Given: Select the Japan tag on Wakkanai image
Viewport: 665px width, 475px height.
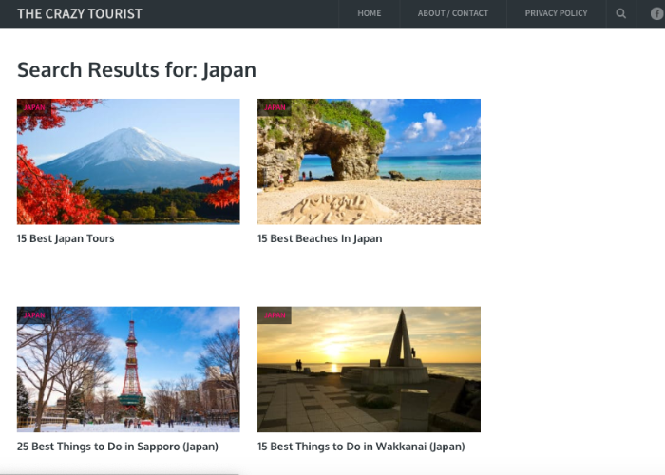Looking at the screenshot, I should (275, 315).
